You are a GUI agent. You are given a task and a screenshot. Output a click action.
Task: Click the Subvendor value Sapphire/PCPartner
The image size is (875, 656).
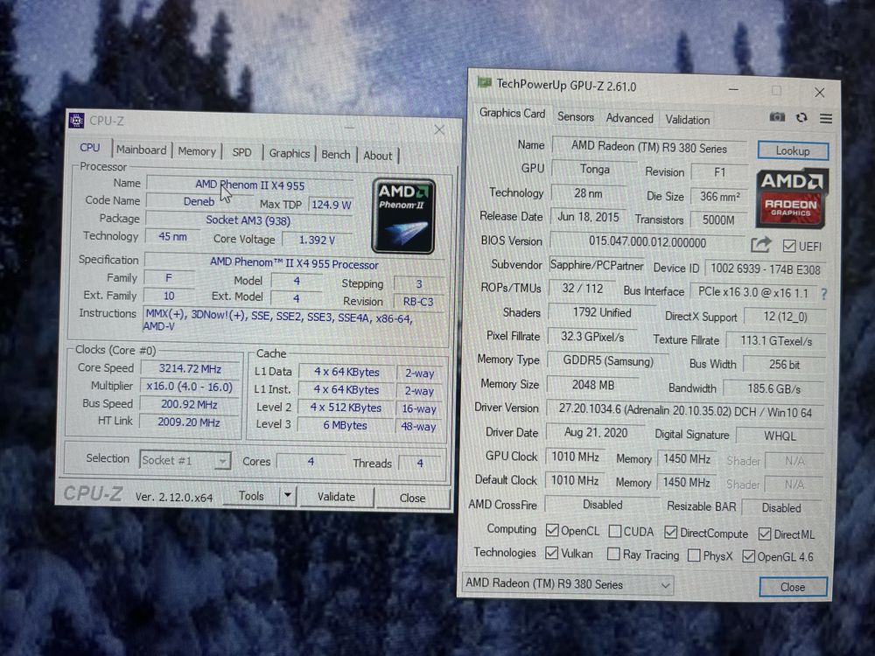click(x=597, y=264)
